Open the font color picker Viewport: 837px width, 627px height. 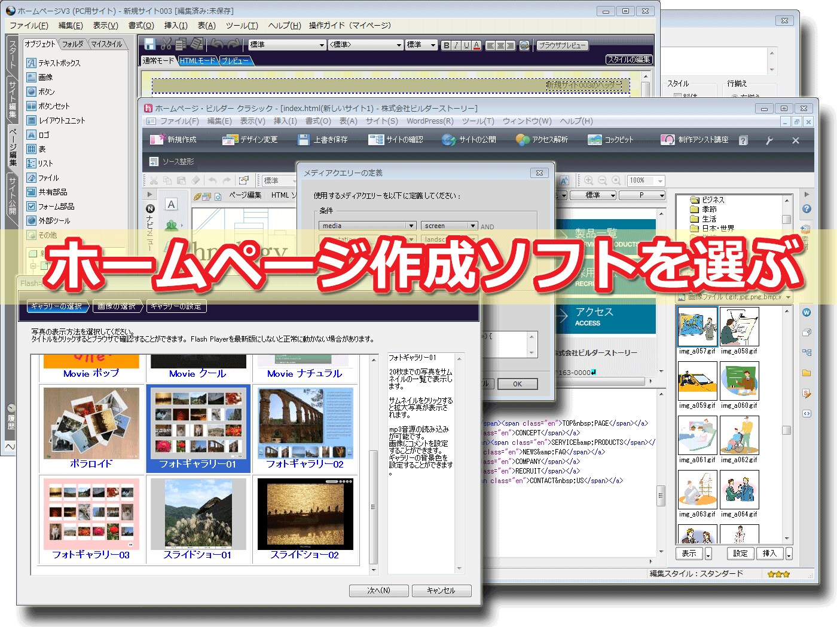click(x=476, y=45)
